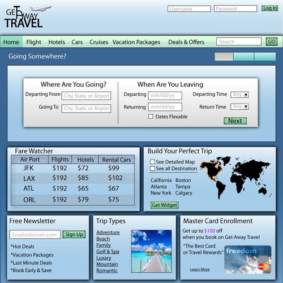This screenshot has height=283, width=283.
Task: Open the Return Time dropdown
Action: coord(239,107)
